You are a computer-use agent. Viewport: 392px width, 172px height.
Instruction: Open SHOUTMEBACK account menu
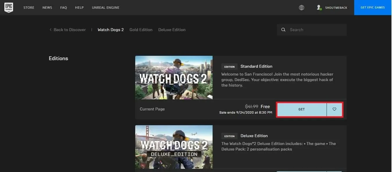pos(336,8)
